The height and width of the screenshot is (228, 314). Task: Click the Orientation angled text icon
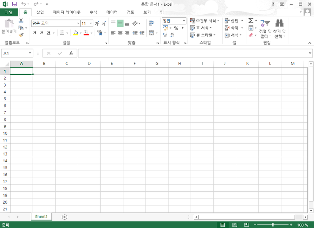click(135, 23)
